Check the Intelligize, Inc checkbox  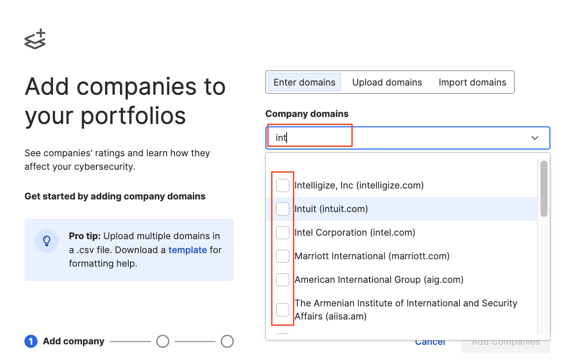[283, 185]
